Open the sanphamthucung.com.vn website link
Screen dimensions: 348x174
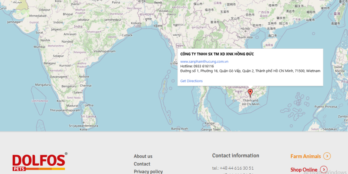(x=204, y=61)
